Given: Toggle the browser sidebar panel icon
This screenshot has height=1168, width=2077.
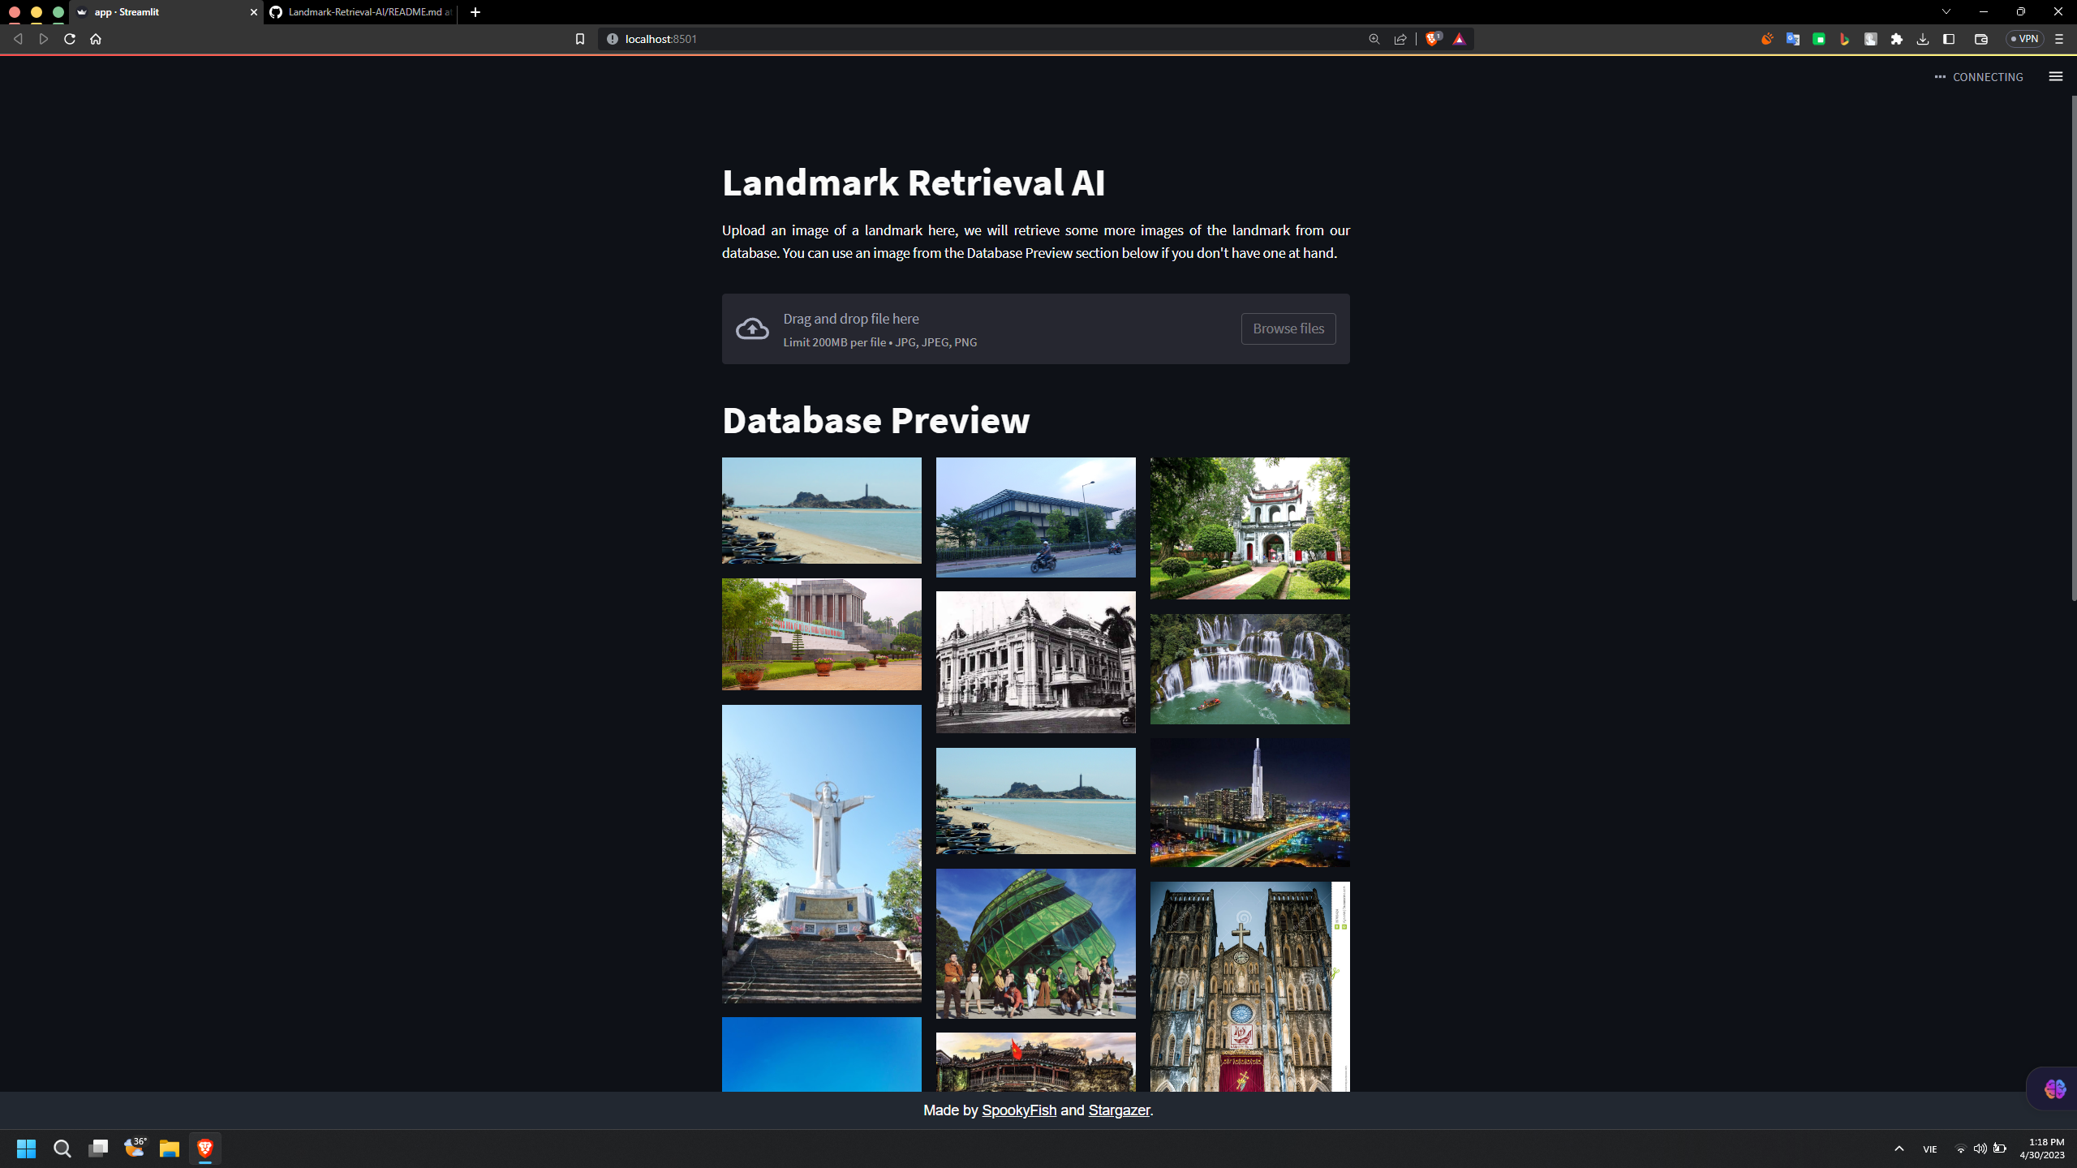Looking at the screenshot, I should click(x=1949, y=39).
